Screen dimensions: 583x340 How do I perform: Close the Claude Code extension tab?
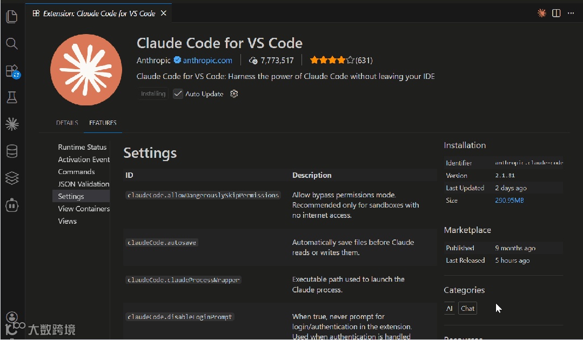tap(164, 13)
